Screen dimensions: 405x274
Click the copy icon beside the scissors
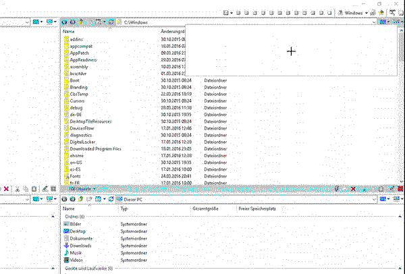click(x=26, y=189)
